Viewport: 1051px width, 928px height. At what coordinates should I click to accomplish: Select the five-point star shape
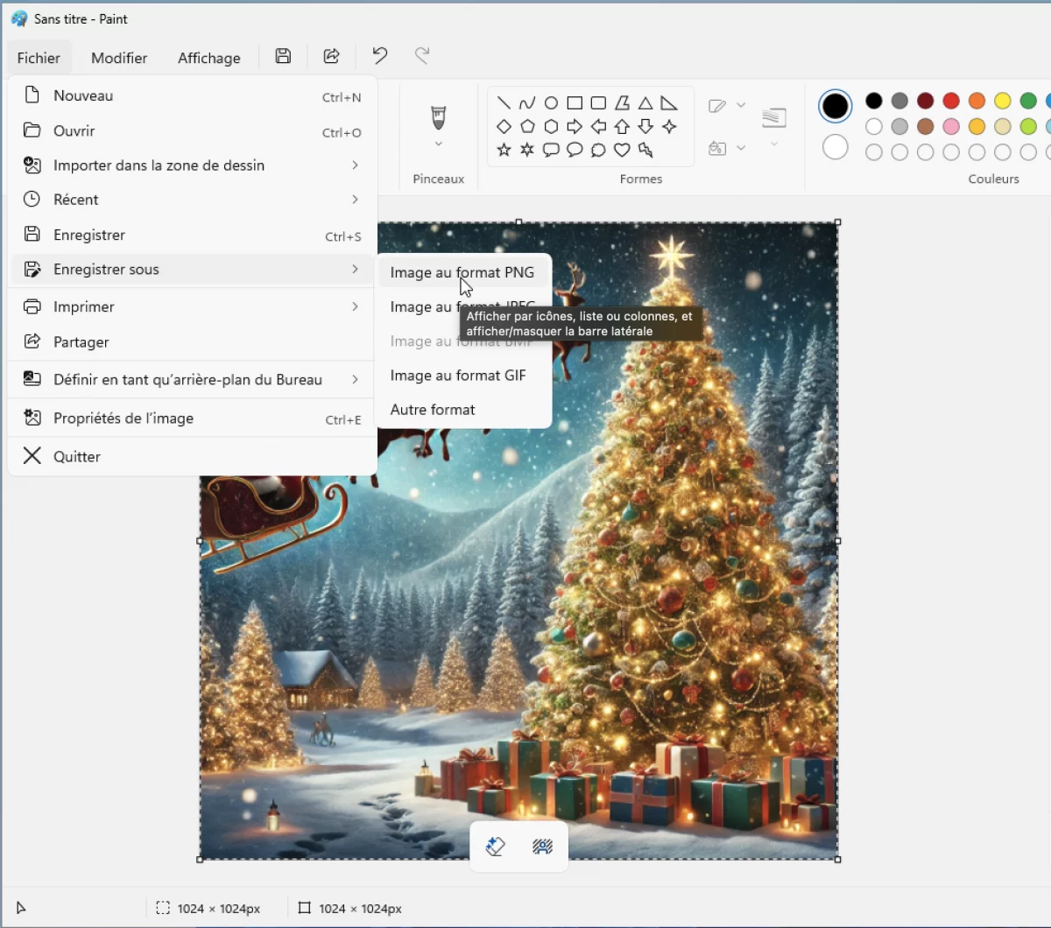click(x=504, y=150)
